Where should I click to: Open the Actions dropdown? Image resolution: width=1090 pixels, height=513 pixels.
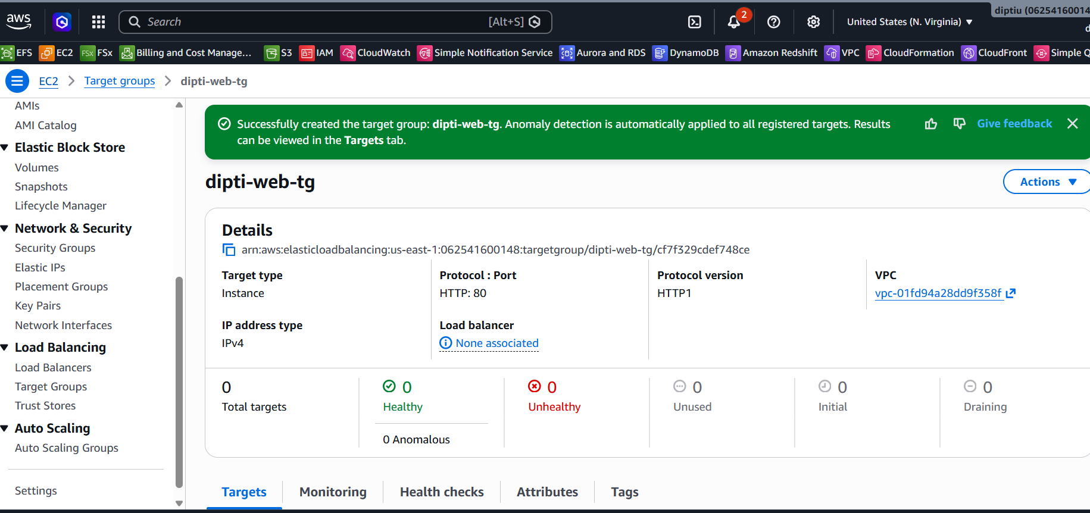[1048, 182]
